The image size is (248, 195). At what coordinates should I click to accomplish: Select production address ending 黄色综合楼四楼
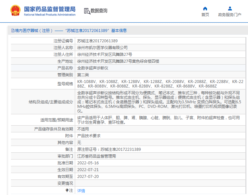(118, 61)
